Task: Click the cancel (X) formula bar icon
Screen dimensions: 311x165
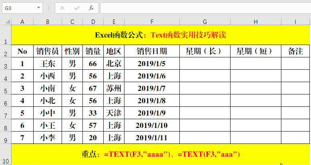Action: click(62, 8)
